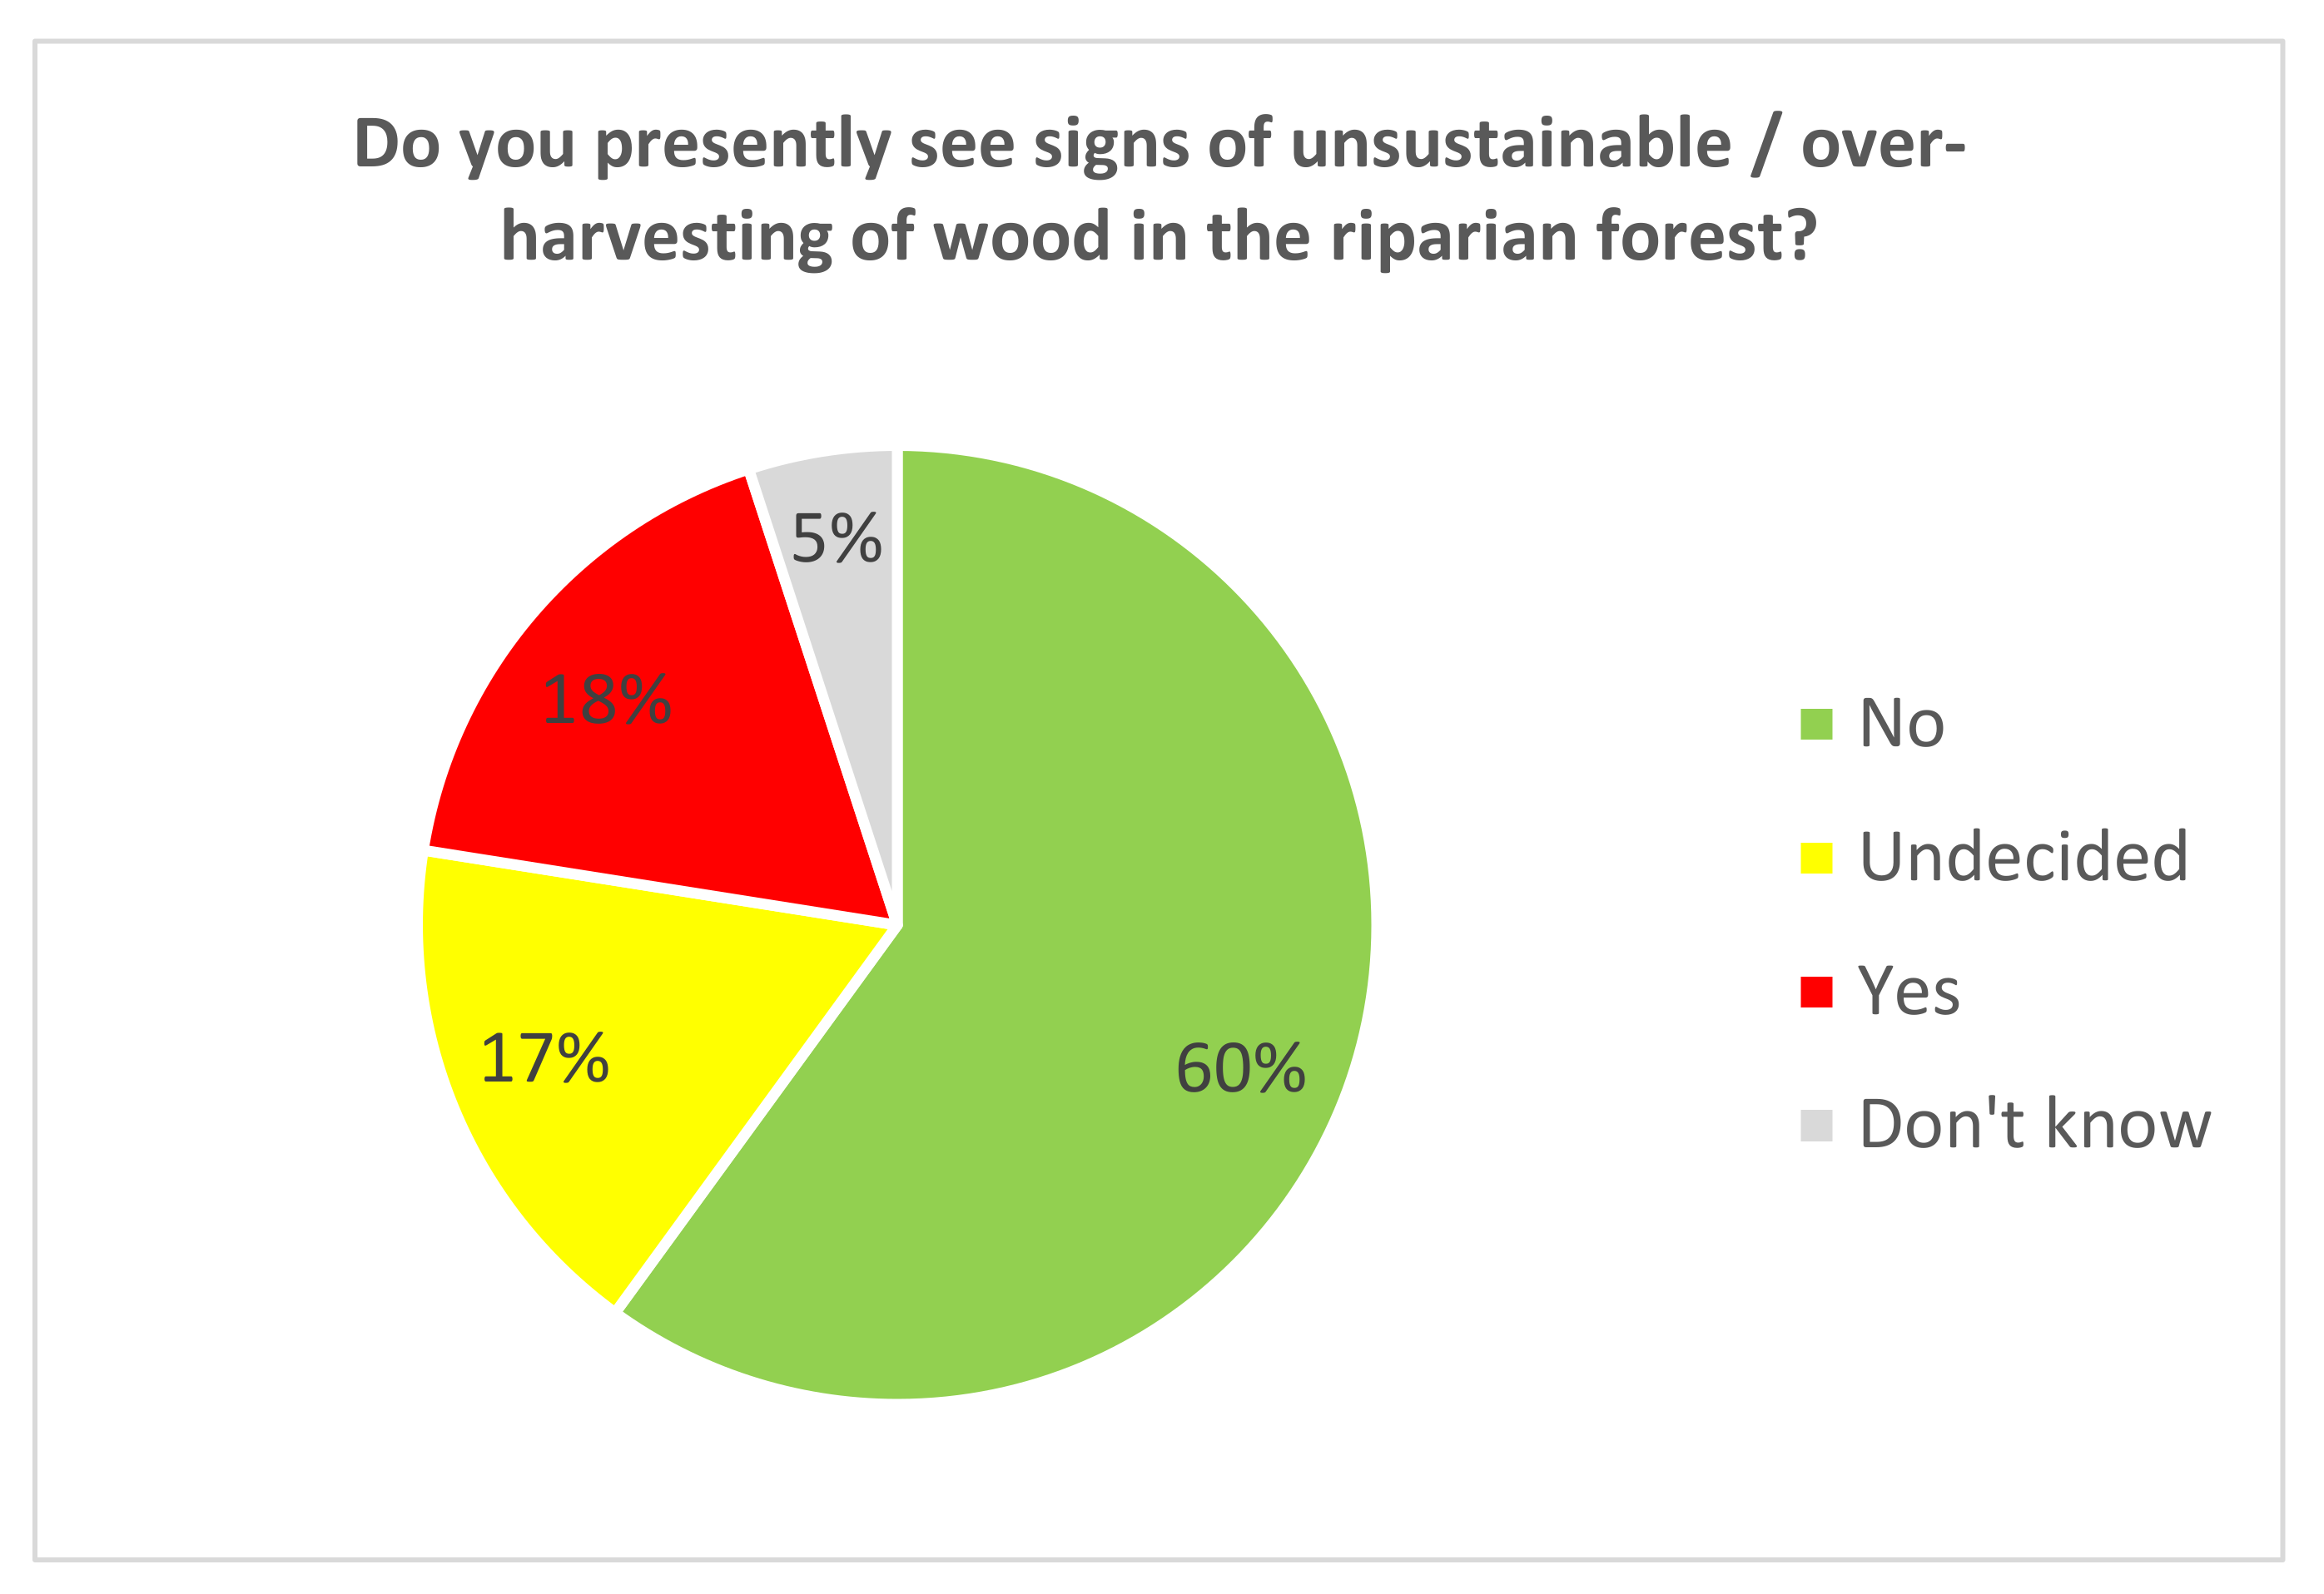Select the red legend swatch for Yes
Screen dimensions: 2324x1594
1816,992
